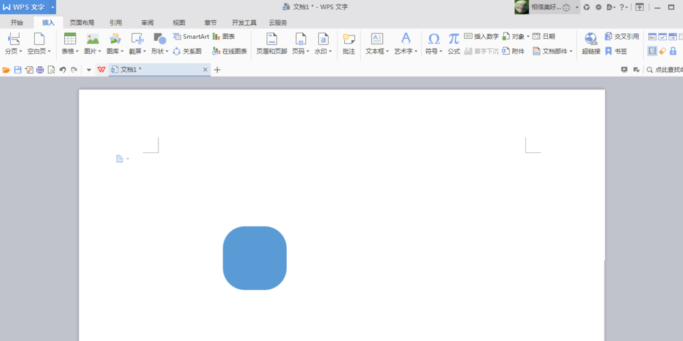Open the user account 相信美好 dropdown
Image resolution: width=683 pixels, height=341 pixels.
[576, 8]
